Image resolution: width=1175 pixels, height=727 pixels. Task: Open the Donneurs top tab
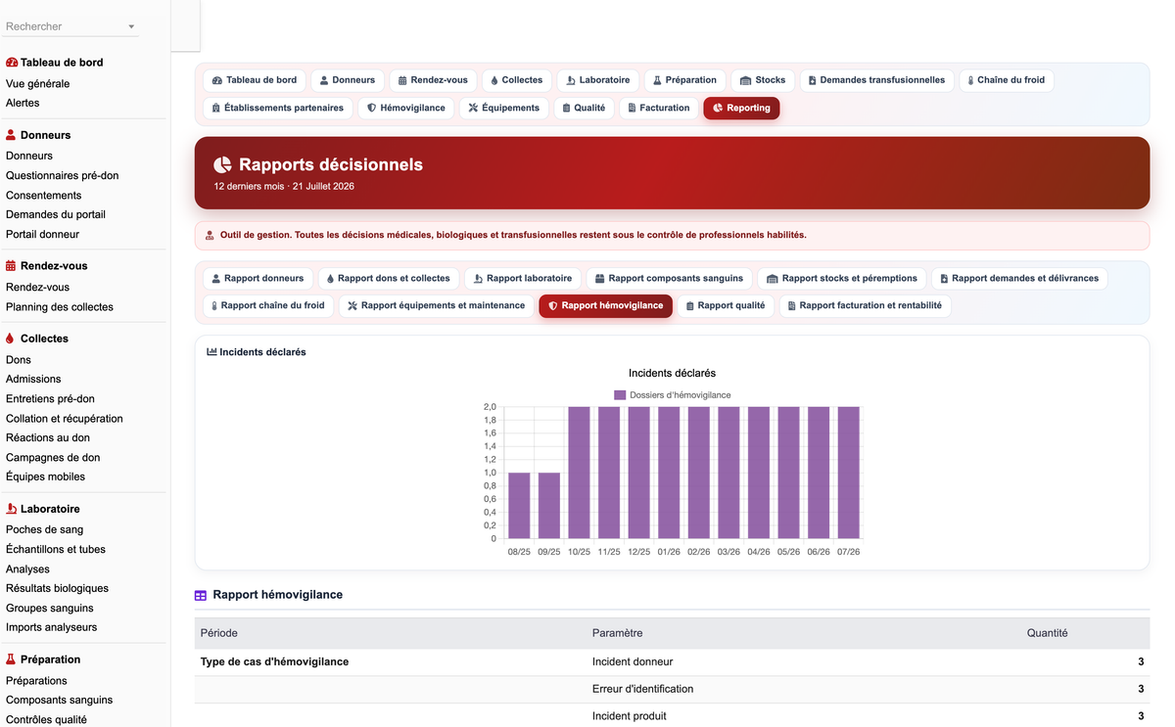pyautogui.click(x=348, y=80)
